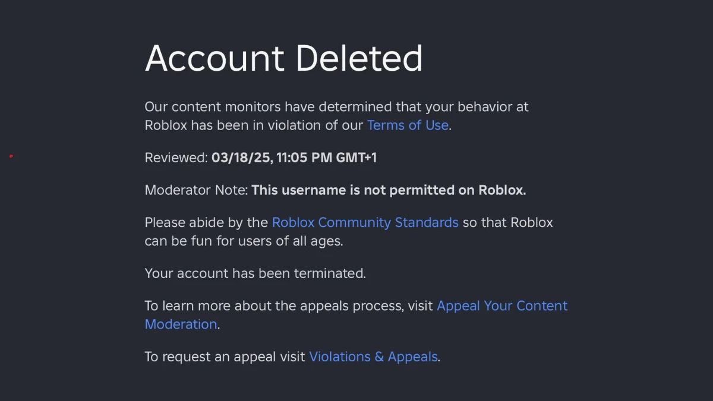Screen dimensions: 713x401
Task: Visit the Appeal Your Content link
Action: [x=502, y=306]
